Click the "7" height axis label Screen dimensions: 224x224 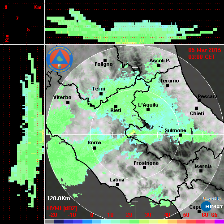[17, 18]
